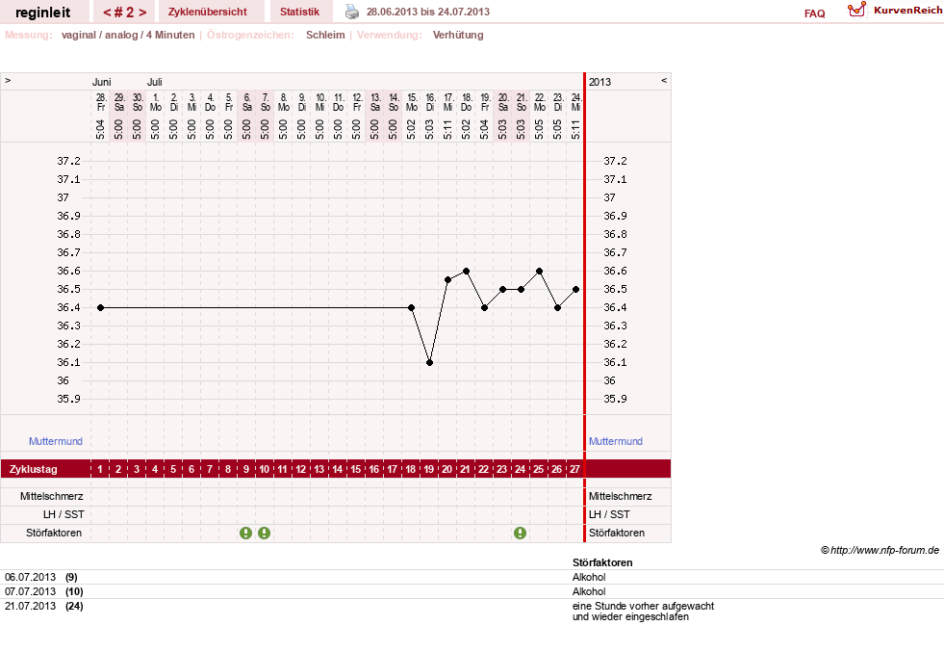This screenshot has height=652, width=944.
Task: Click 'vaginal / analog / 4 Minuten' text
Action: 128,35
